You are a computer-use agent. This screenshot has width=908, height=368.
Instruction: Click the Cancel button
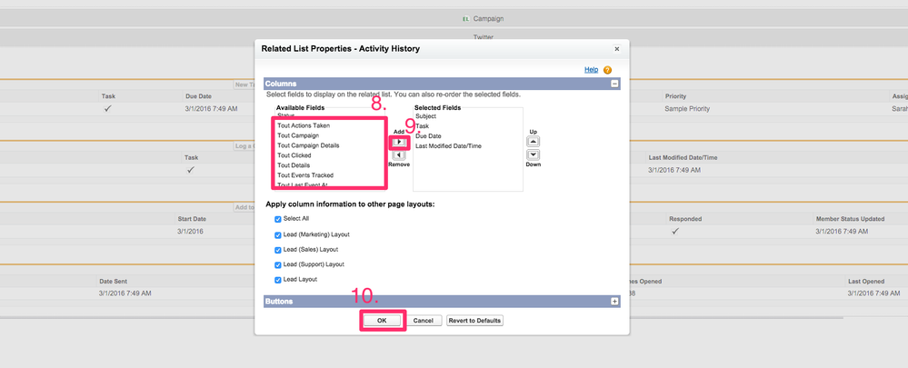pyautogui.click(x=423, y=321)
